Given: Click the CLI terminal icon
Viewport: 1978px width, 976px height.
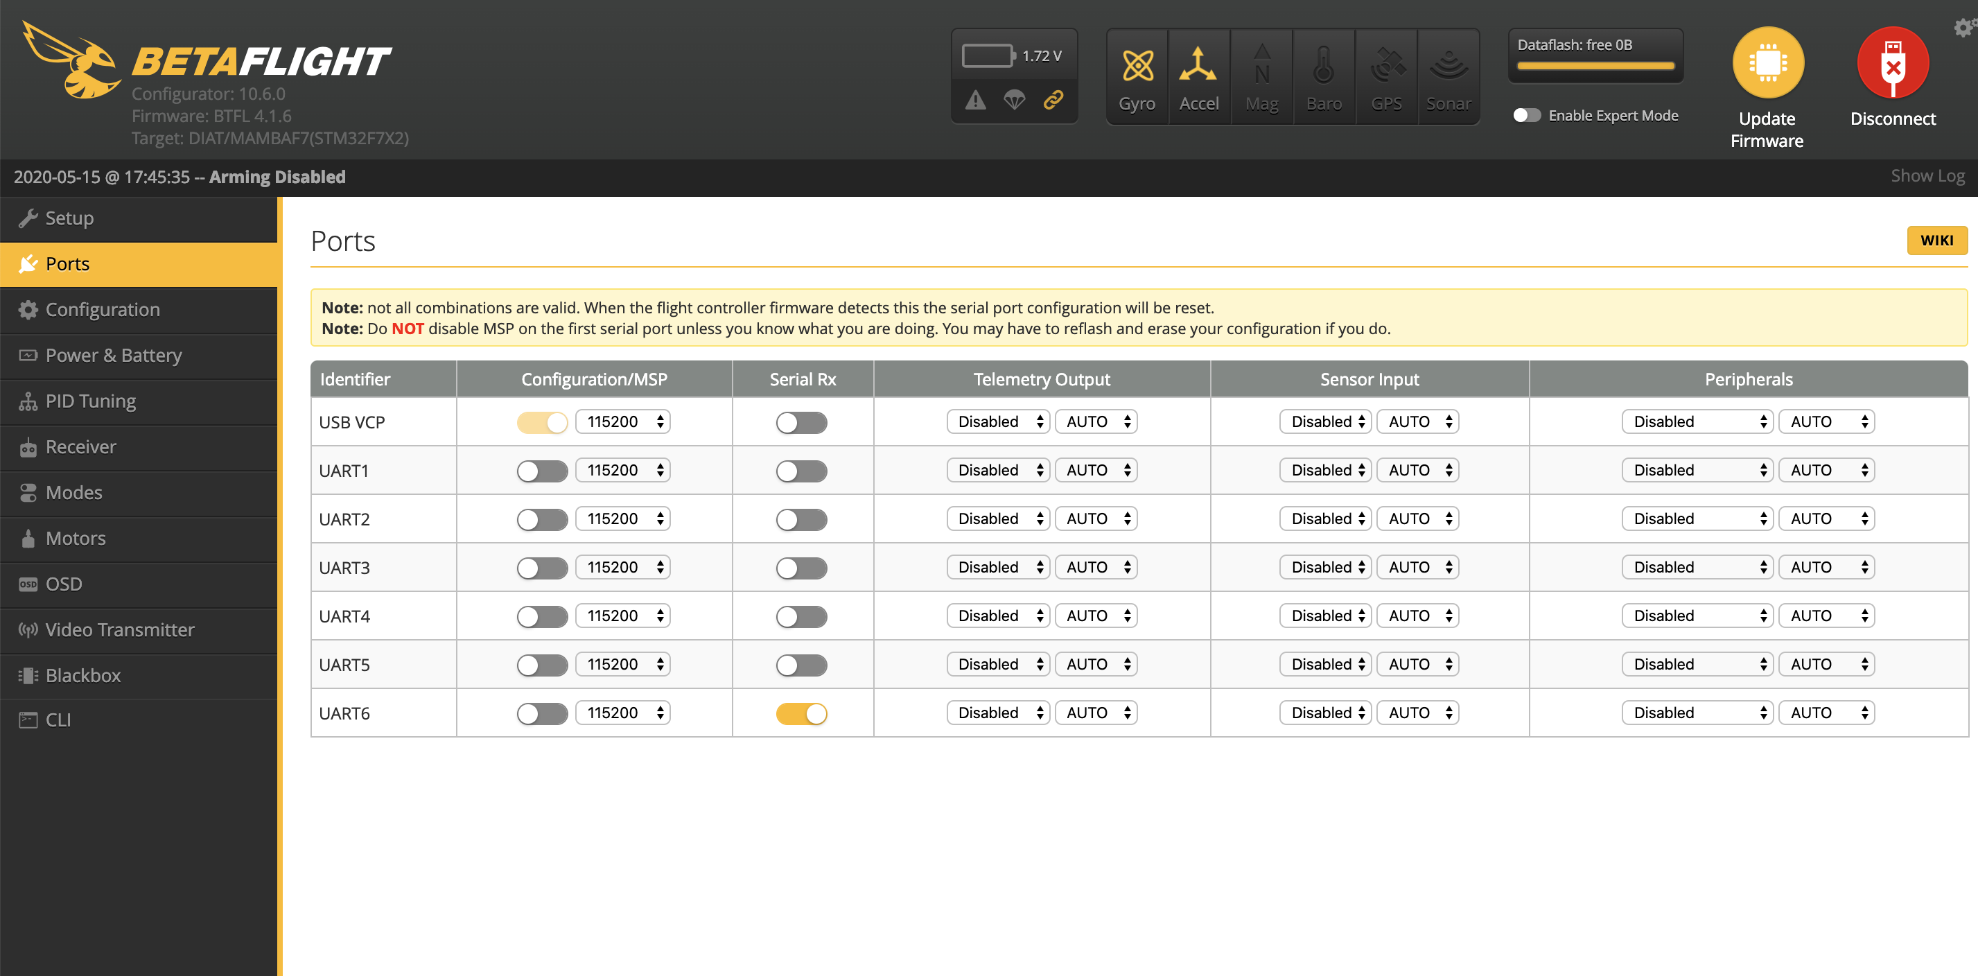Looking at the screenshot, I should point(28,720).
